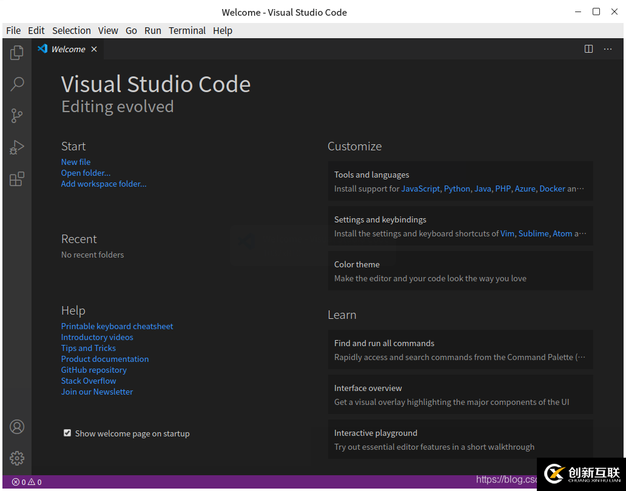Open the Interface overview card
The image size is (626, 491).
click(x=460, y=395)
